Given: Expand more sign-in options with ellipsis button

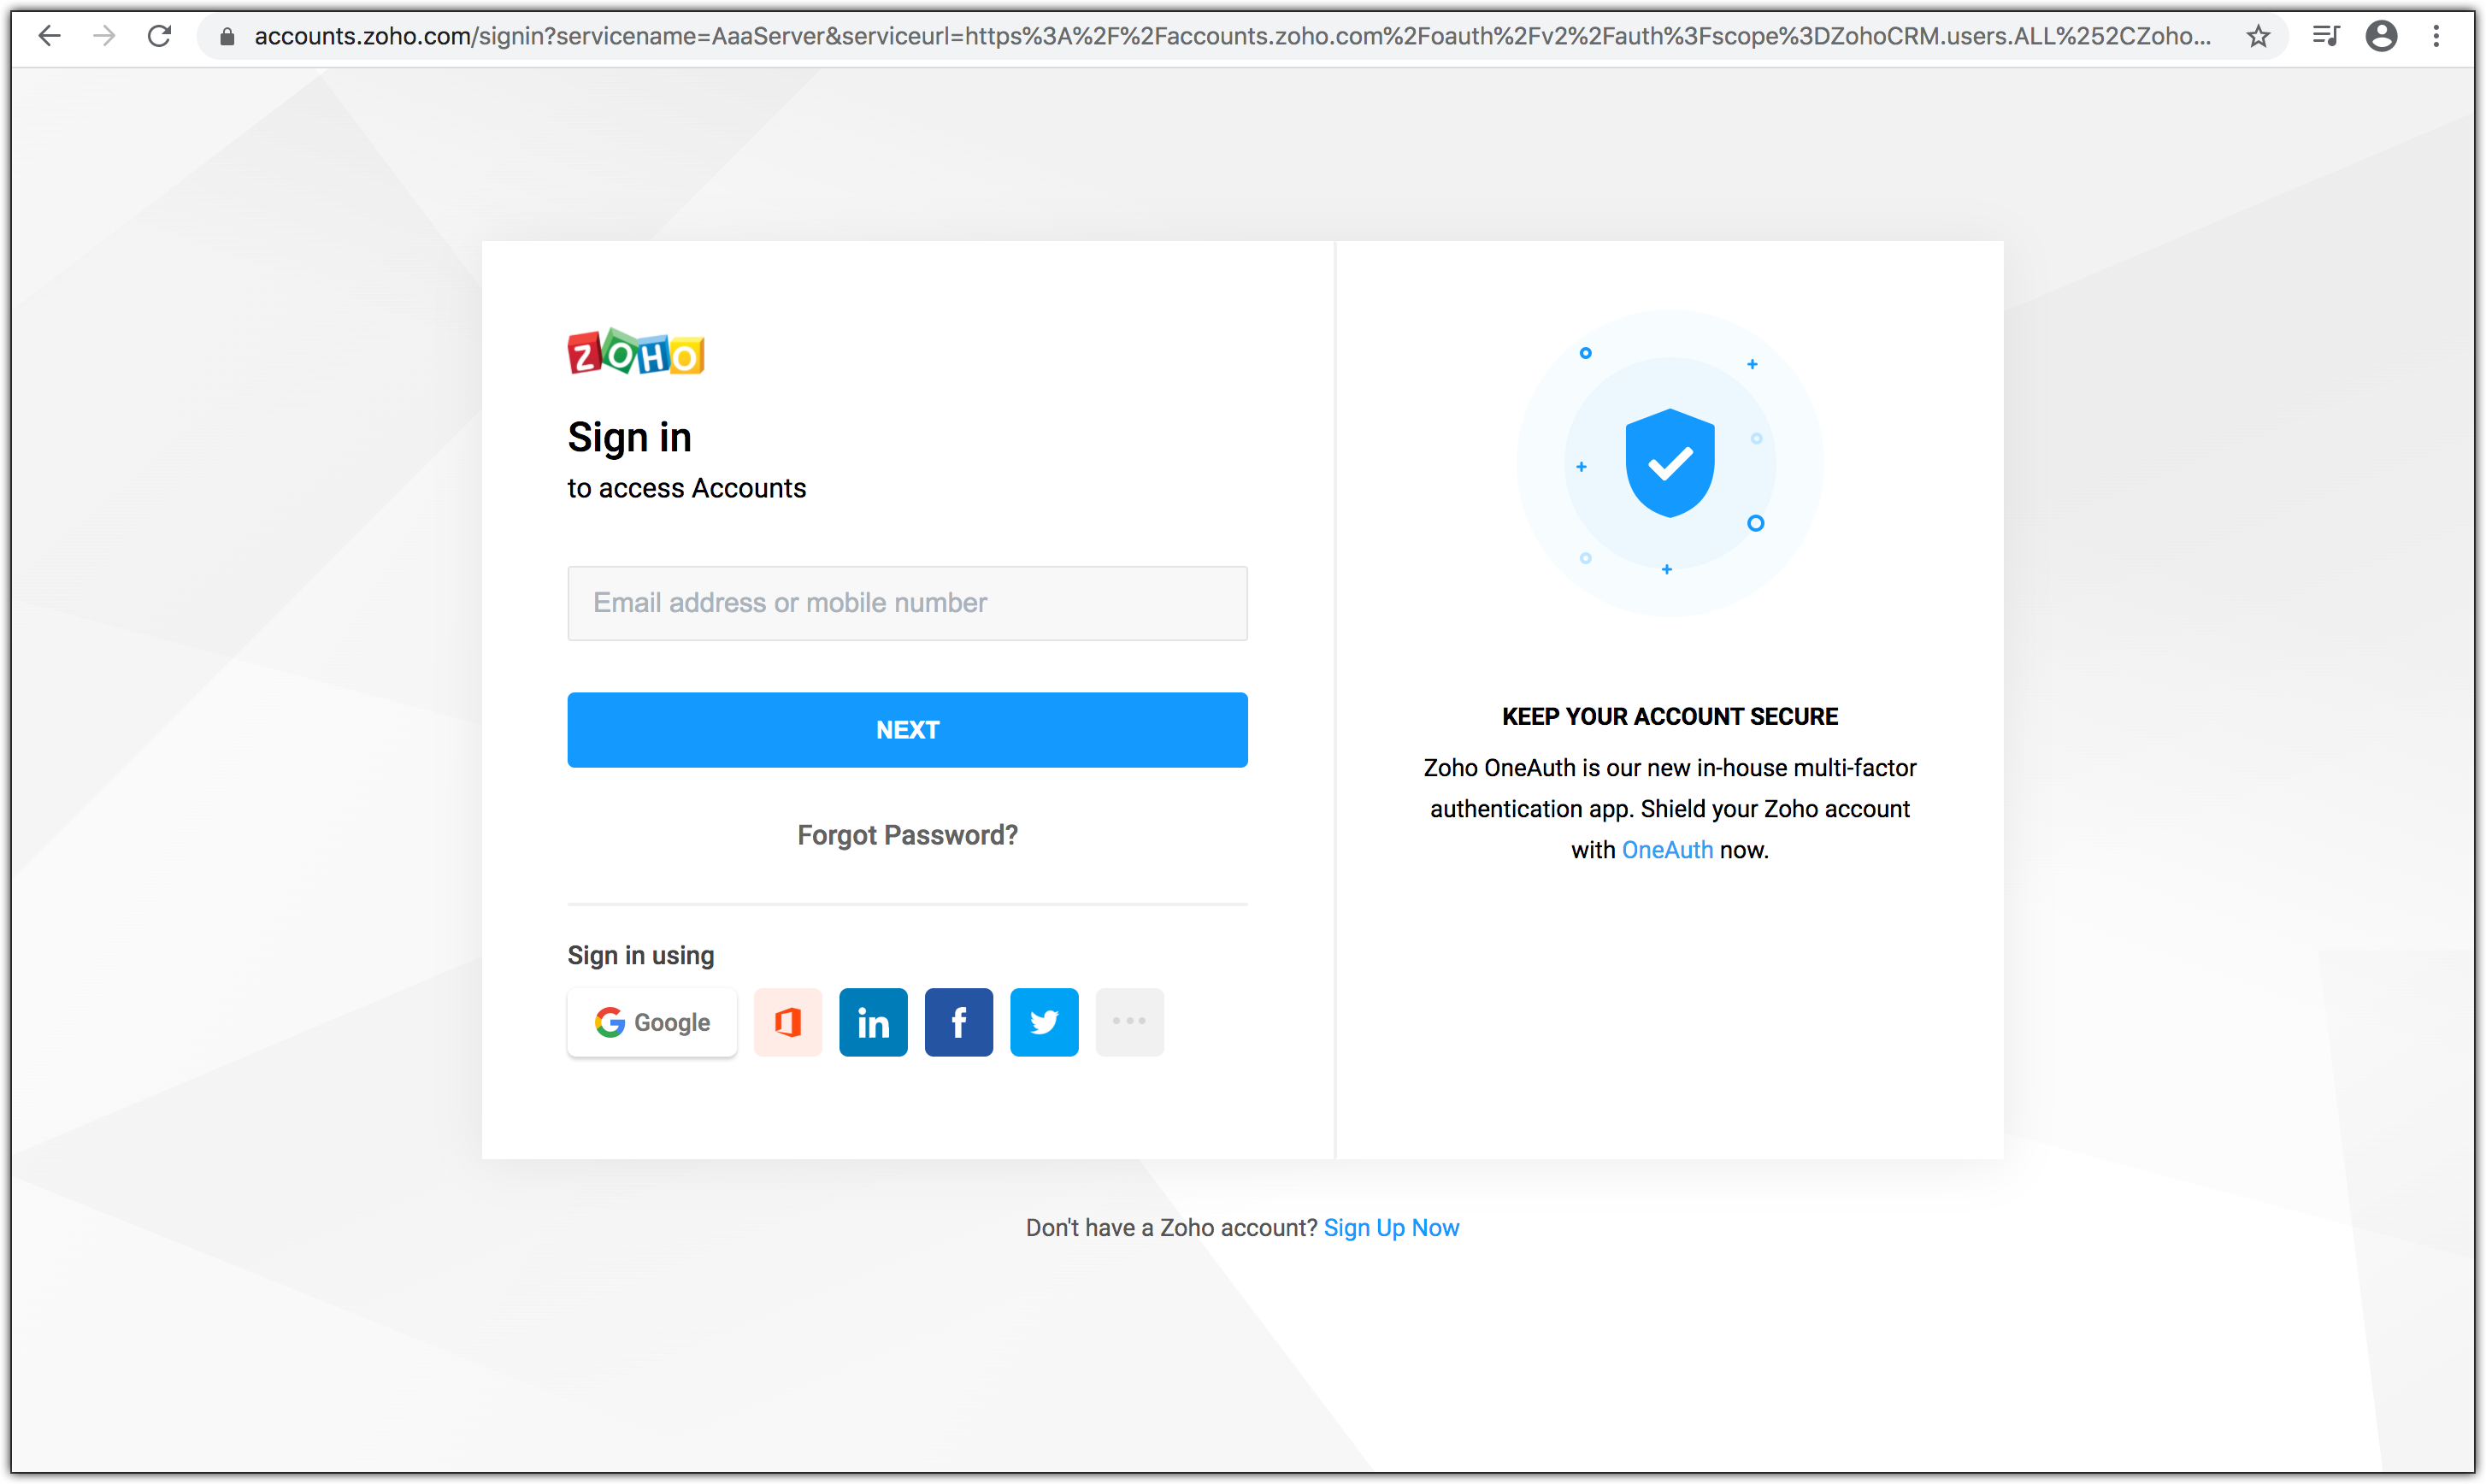Looking at the screenshot, I should click(1130, 1022).
